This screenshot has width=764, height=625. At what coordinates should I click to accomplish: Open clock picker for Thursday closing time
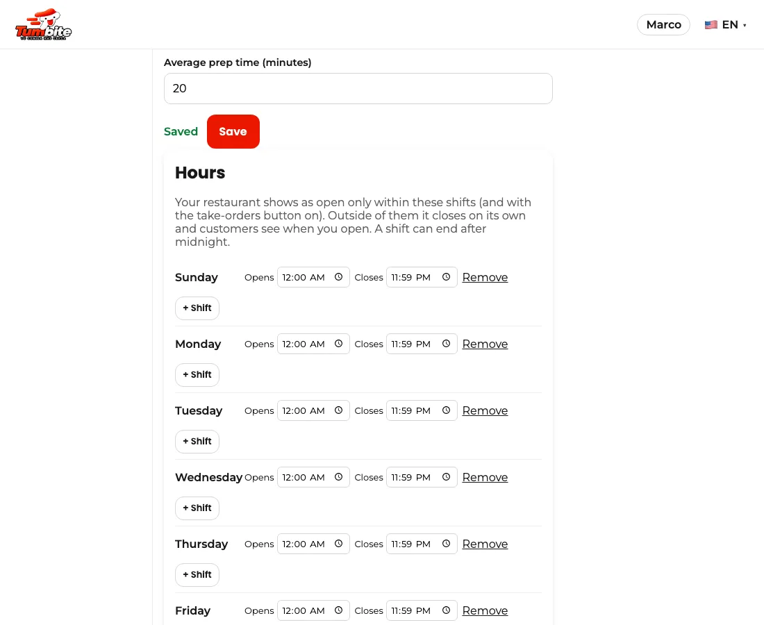(x=446, y=544)
